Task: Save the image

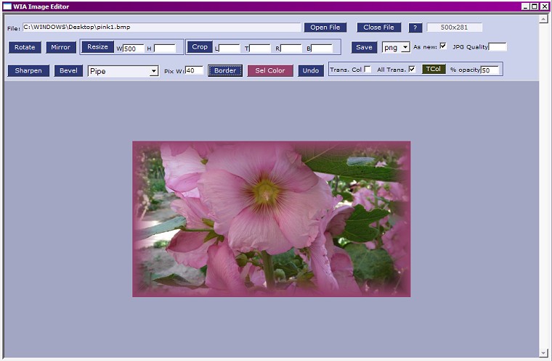Action: tap(364, 47)
